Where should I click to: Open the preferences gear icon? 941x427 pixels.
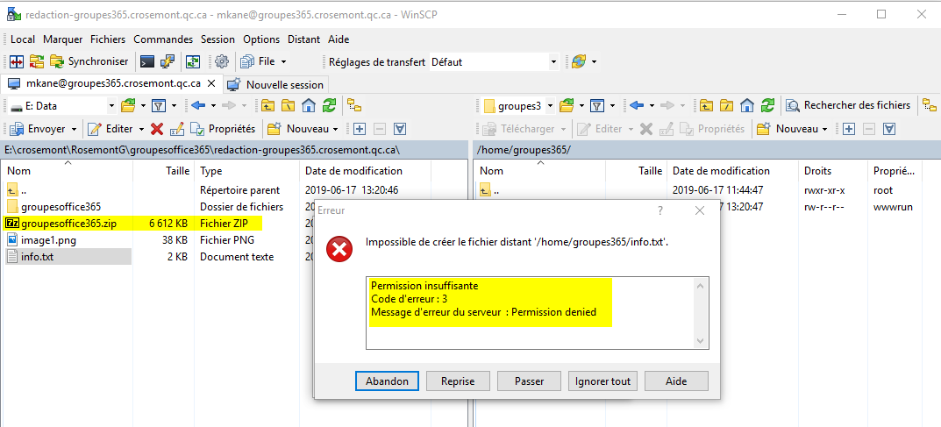pos(222,61)
